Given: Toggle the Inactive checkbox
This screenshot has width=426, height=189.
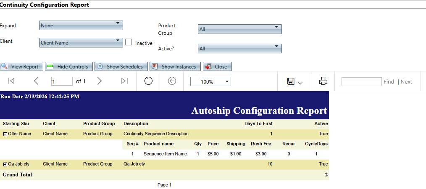Looking at the screenshot, I should coord(129,42).
